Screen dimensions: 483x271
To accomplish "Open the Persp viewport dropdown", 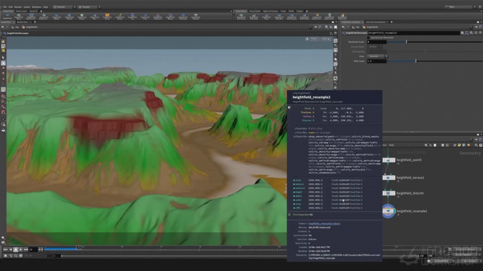I will (314, 39).
